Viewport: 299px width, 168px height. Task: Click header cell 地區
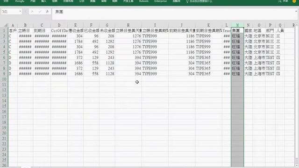pyautogui.click(x=259, y=30)
